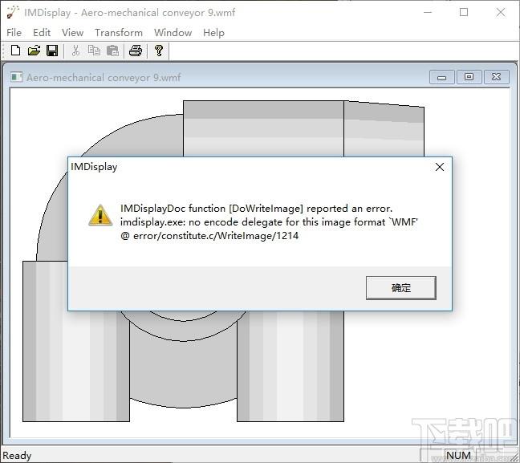The height and width of the screenshot is (463, 520).
Task: Click the Copy toolbar icon
Action: click(x=94, y=51)
